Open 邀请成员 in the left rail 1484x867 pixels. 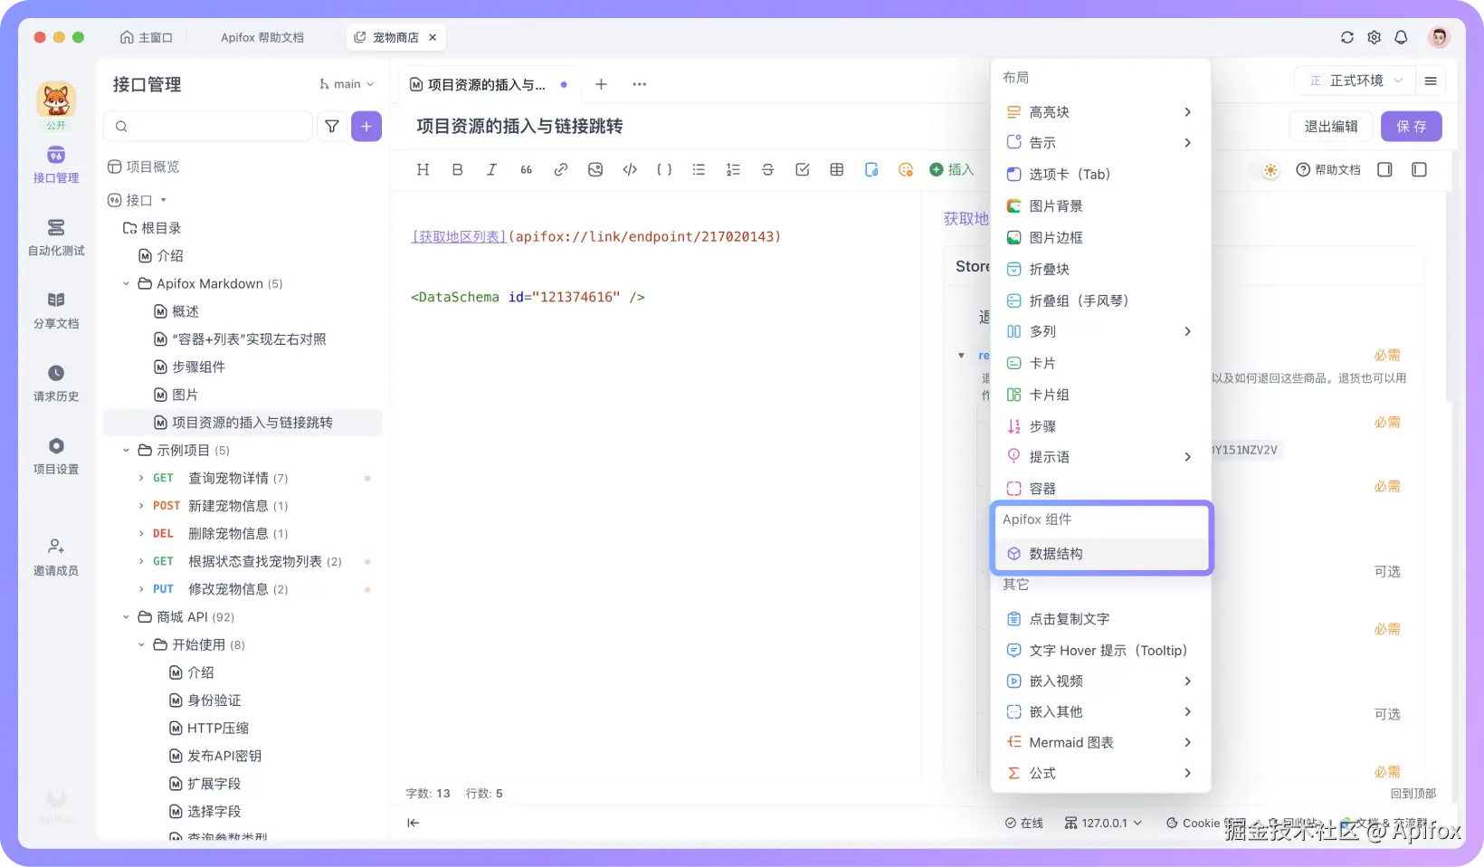tap(56, 557)
